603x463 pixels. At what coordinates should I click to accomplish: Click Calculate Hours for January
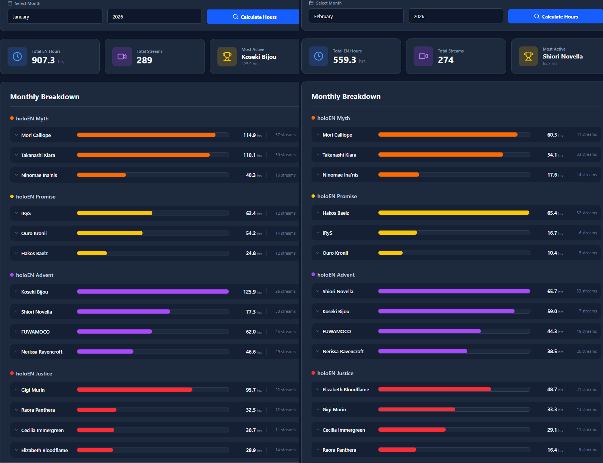click(253, 17)
